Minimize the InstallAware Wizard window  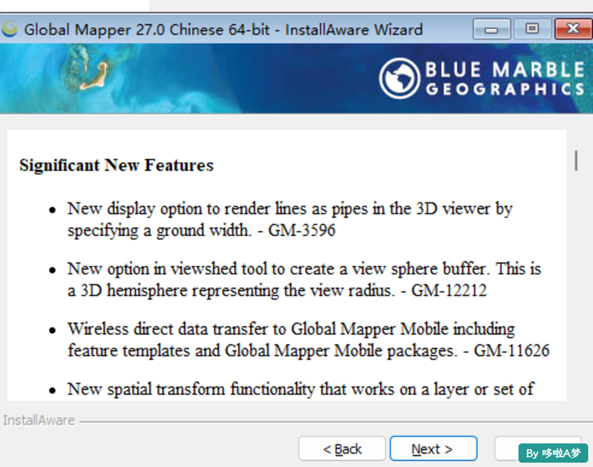point(492,29)
